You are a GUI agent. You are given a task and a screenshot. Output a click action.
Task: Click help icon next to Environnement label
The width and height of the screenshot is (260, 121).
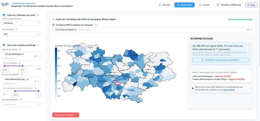coord(21,100)
